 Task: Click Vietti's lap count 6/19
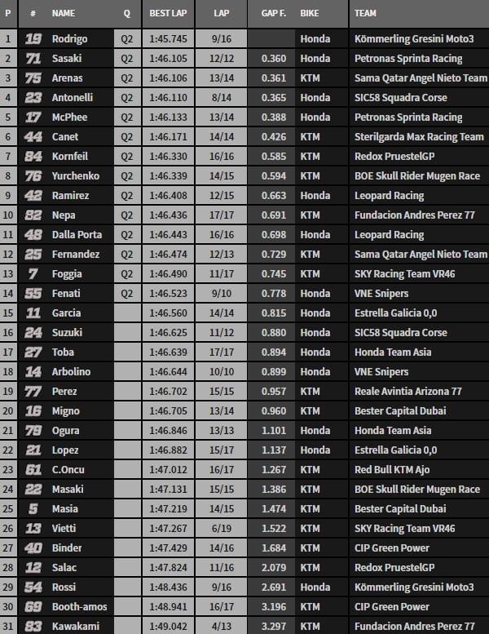(x=221, y=529)
